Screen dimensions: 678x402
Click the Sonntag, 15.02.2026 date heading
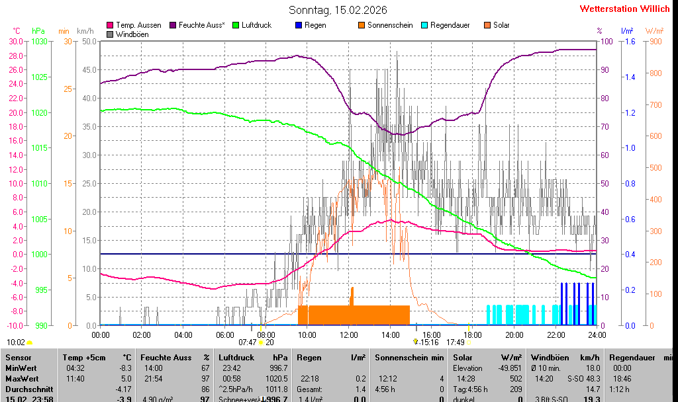pos(338,10)
